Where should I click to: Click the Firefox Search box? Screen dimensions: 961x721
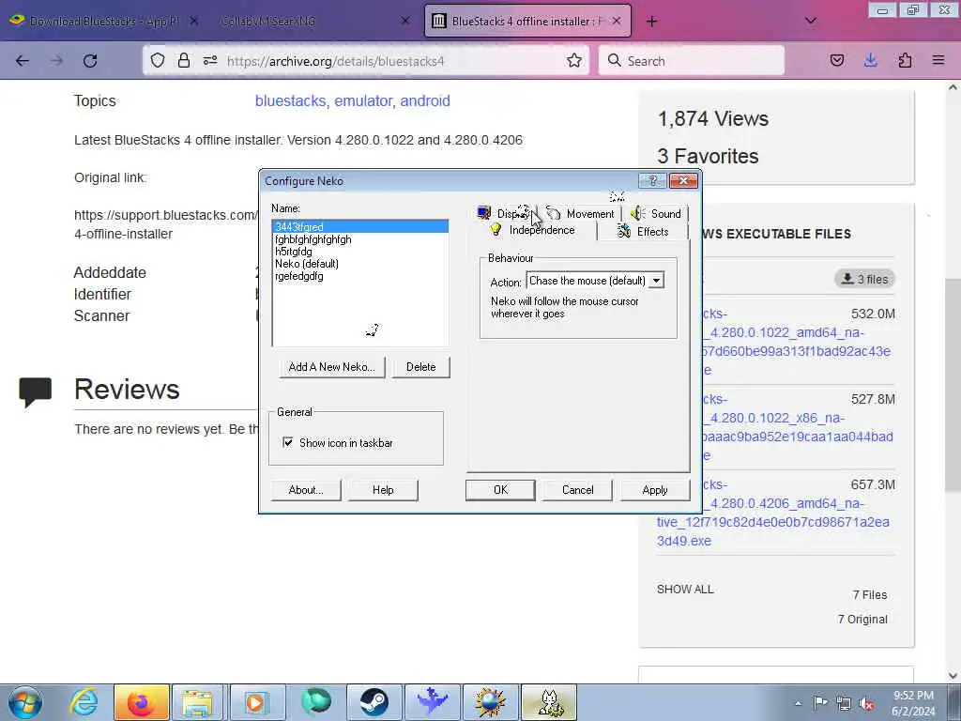pos(692,61)
